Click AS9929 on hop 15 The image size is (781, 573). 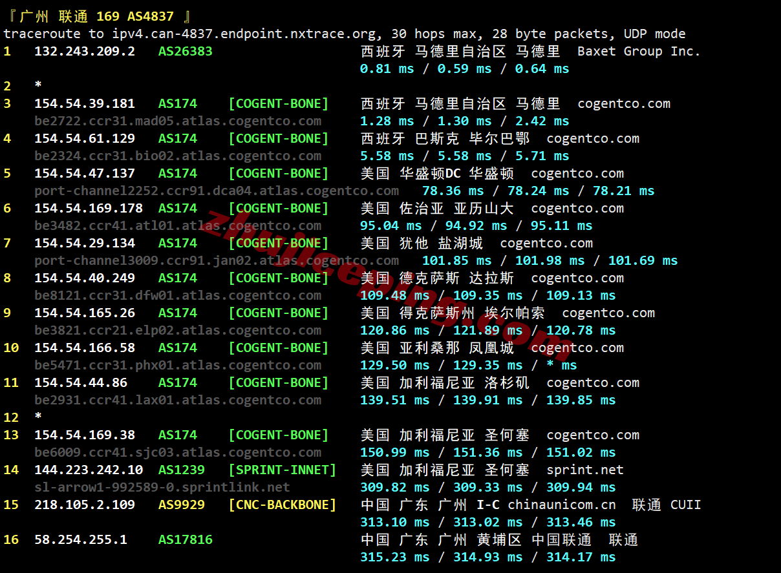pos(182,505)
